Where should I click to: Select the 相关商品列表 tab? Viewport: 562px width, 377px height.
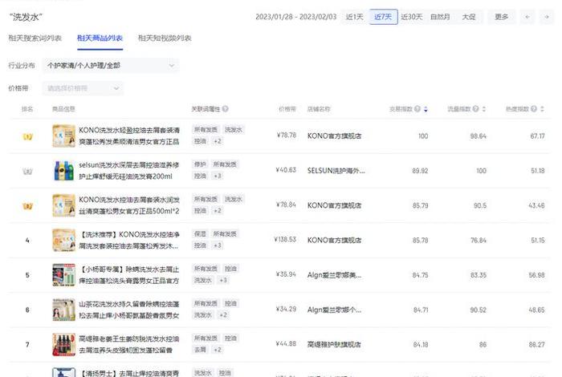(100, 38)
